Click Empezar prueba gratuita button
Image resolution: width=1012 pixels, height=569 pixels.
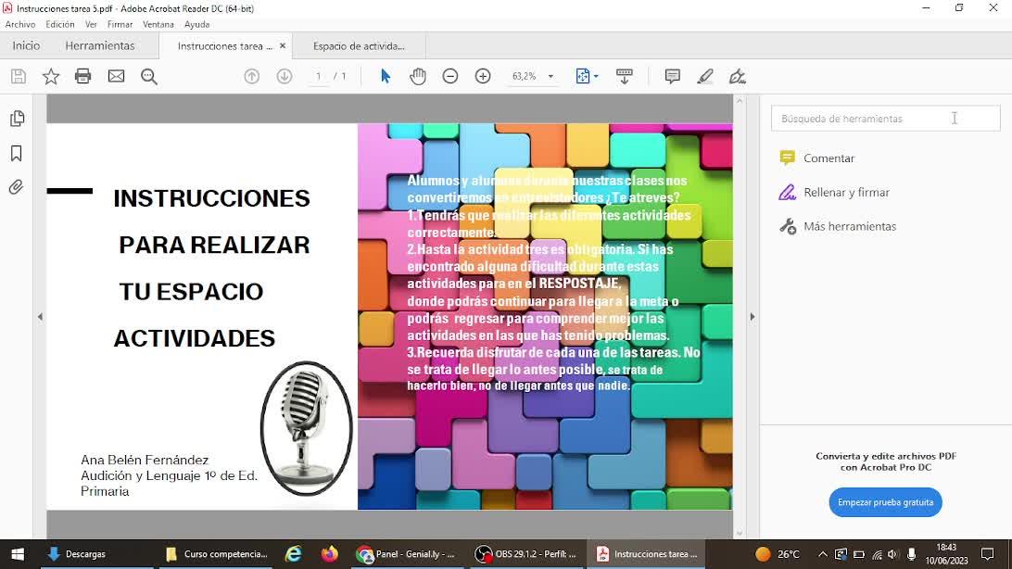885,502
